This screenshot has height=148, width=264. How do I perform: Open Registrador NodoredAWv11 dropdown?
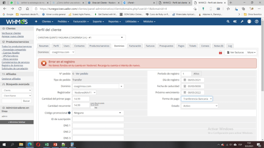coord(84,92)
